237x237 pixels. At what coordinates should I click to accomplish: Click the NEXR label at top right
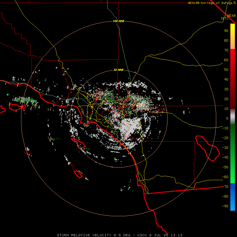(x=231, y=16)
